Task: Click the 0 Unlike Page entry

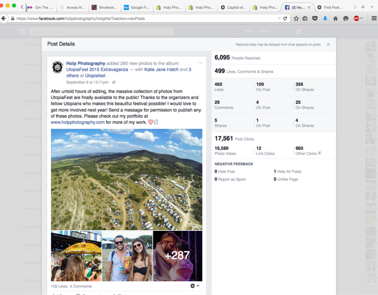Action: click(x=286, y=179)
